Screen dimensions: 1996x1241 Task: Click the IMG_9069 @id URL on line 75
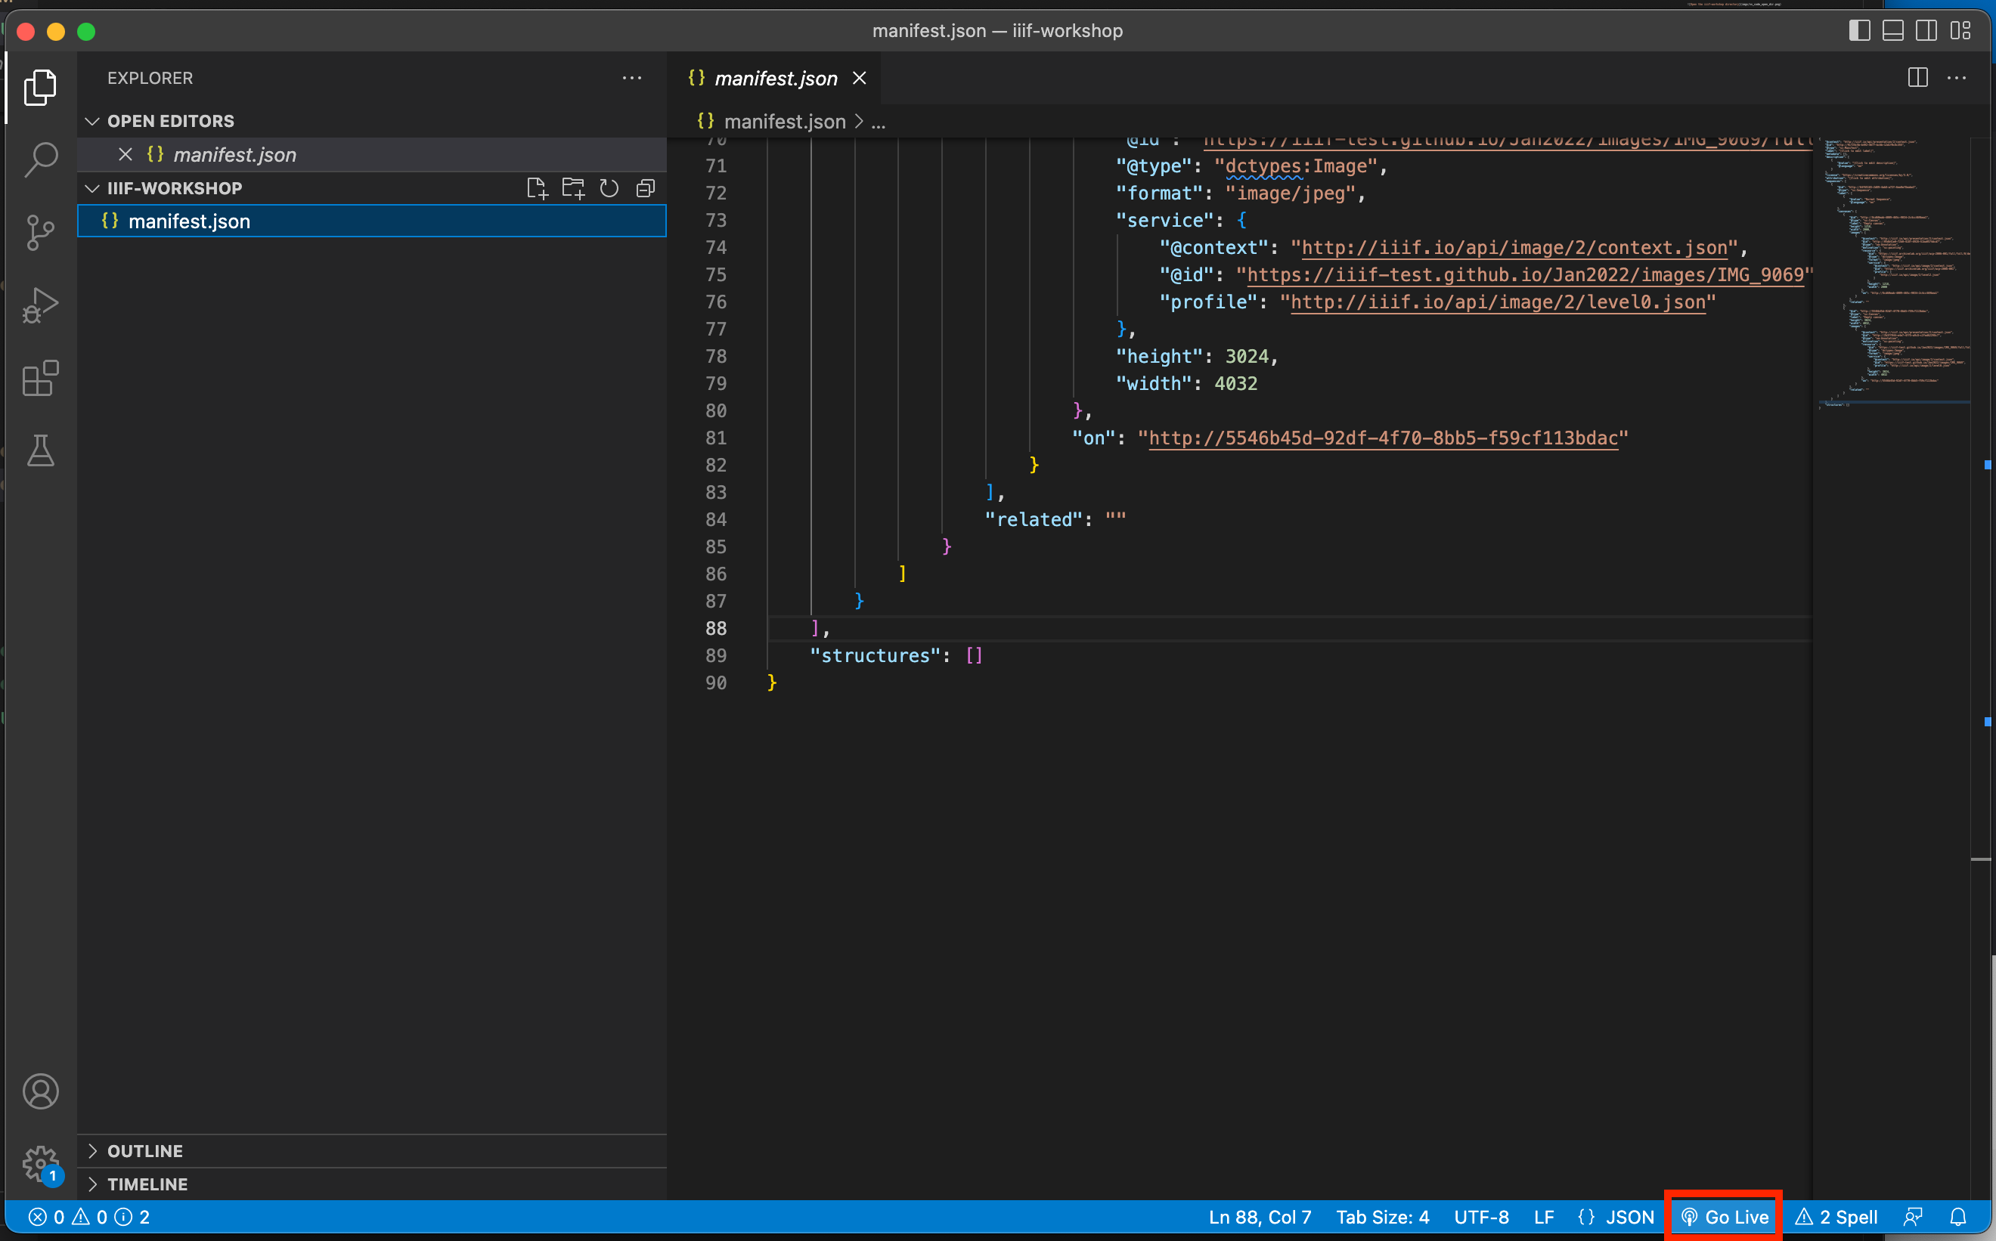[1524, 275]
